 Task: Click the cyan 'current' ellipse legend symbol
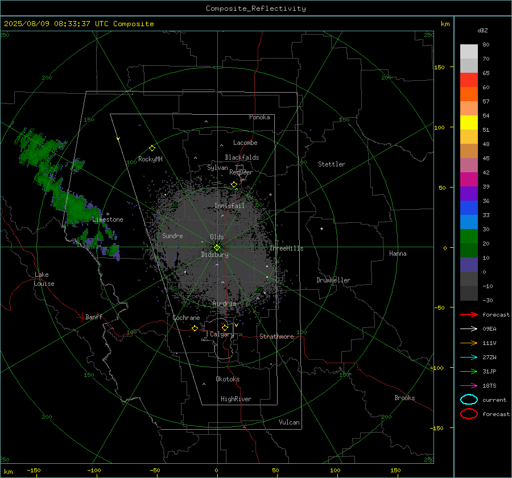469,400
